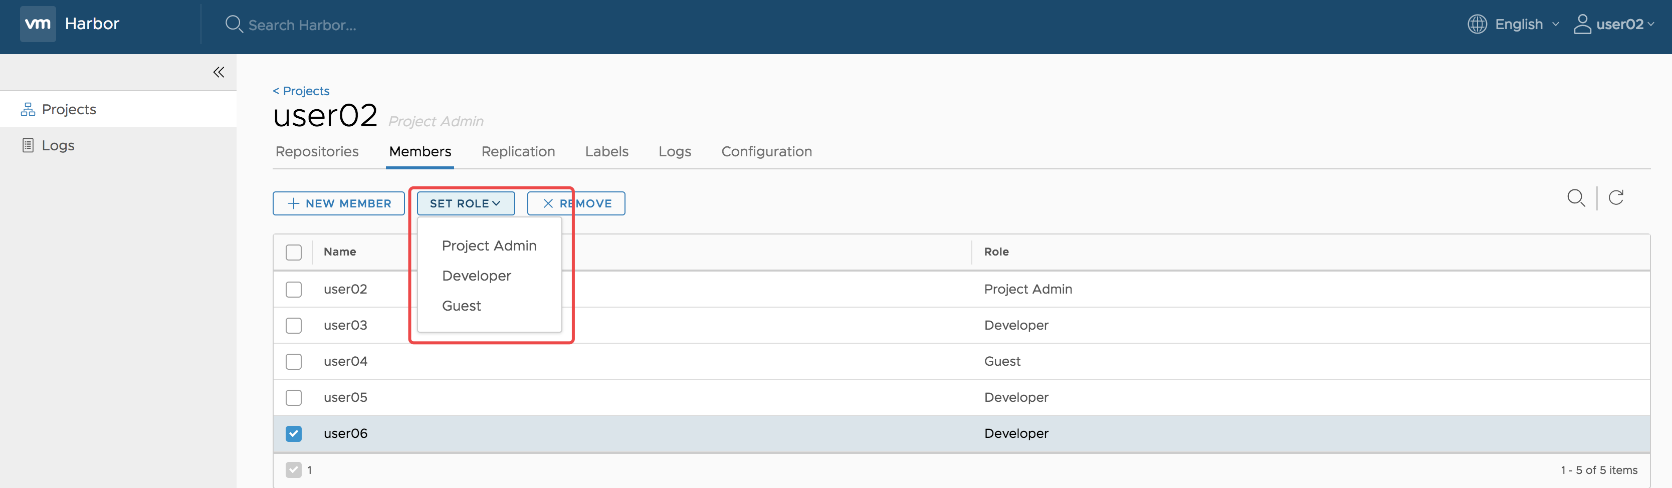1672x488 pixels.
Task: Click the user06 name cell
Action: click(345, 433)
